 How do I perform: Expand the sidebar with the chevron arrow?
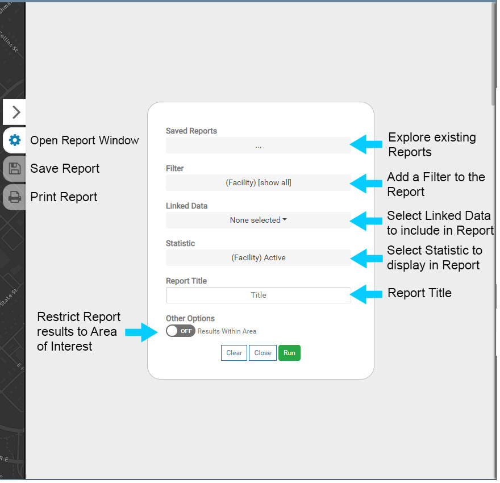(x=15, y=112)
